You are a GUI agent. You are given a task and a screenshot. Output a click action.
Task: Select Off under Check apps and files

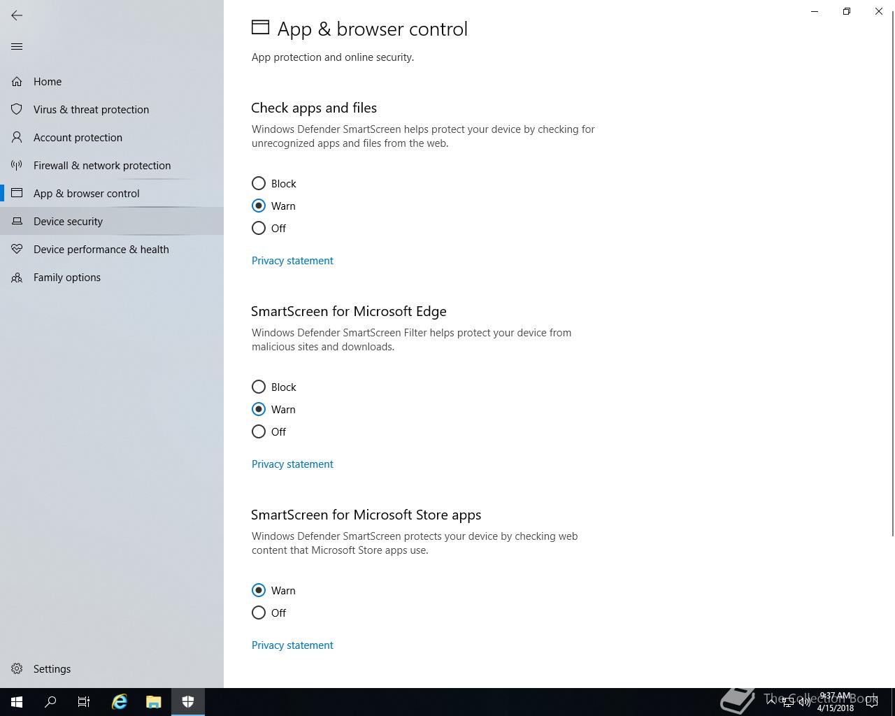click(x=259, y=228)
